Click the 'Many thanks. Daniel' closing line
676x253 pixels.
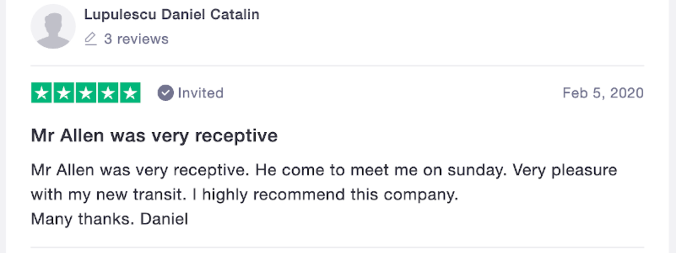(x=109, y=219)
